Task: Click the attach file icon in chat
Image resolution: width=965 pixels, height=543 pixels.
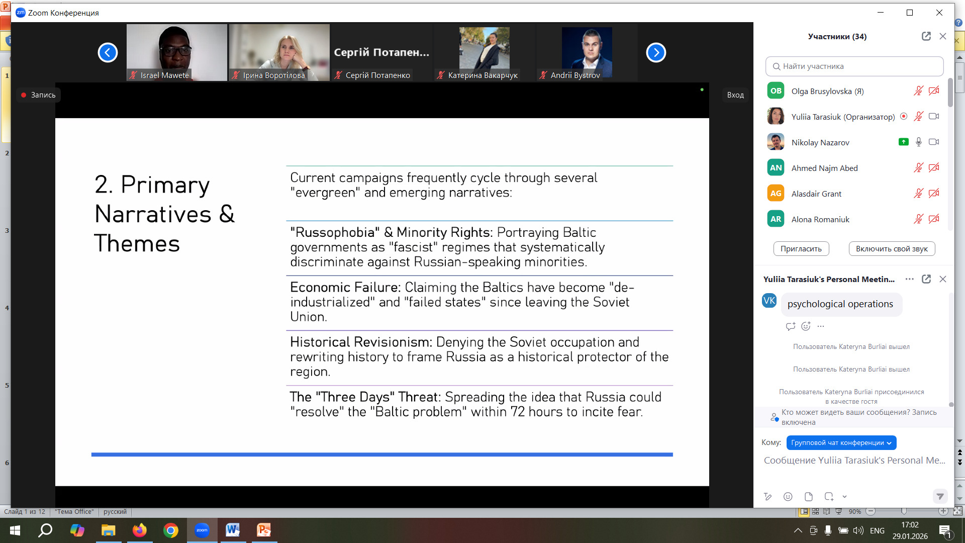Action: point(808,497)
